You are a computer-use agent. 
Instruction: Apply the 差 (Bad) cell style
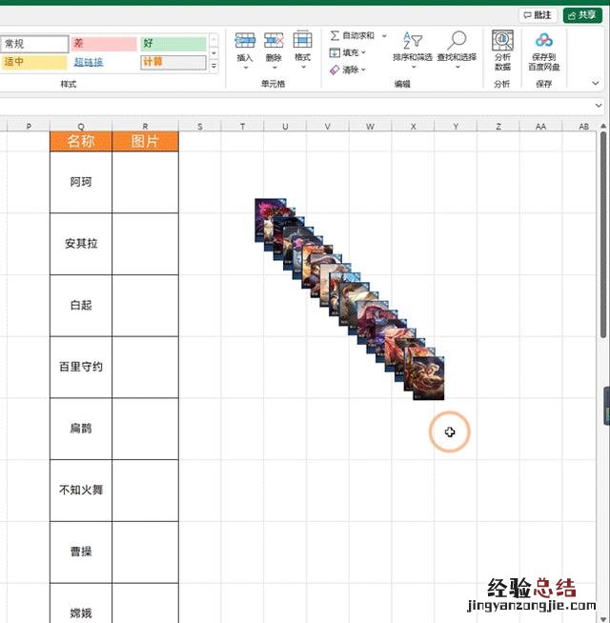105,44
